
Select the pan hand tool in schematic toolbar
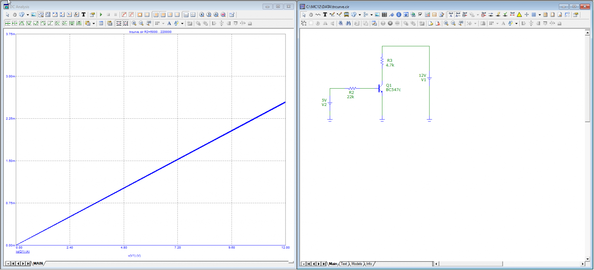[311, 14]
